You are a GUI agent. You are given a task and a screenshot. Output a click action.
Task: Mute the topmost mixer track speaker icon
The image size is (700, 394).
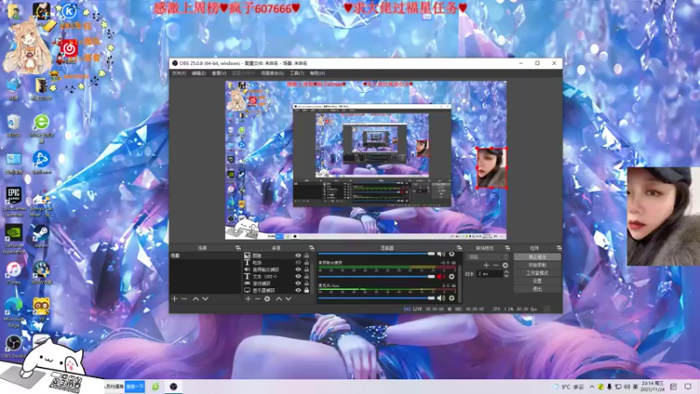[x=441, y=254]
